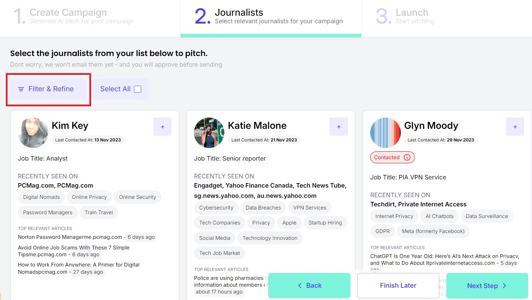Select the Cybersecurity topic tag
This screenshot has height=300, width=532.
coord(216,208)
